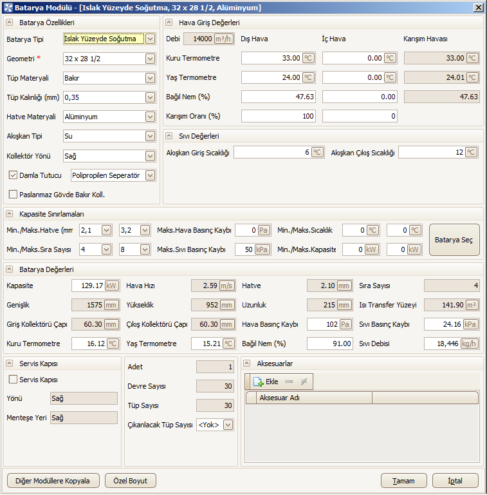Collapse the Servis Kapısı section
Image resolution: width=487 pixels, height=495 pixels.
pos(10,364)
